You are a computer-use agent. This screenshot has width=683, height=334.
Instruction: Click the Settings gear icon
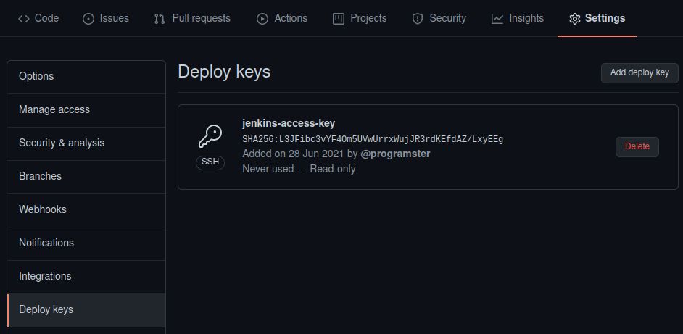574,19
